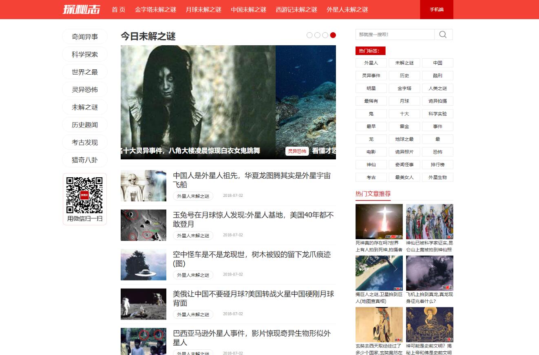Viewport: 539px width, 355px height.
Task: Open the 外星人未解之谜 navigation tab
Action: pyautogui.click(x=346, y=10)
